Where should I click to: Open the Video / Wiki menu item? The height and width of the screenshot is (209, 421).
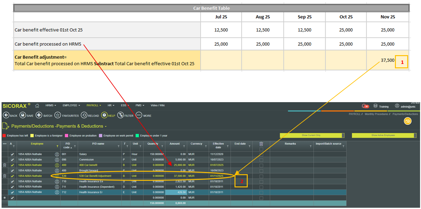pyautogui.click(x=158, y=106)
